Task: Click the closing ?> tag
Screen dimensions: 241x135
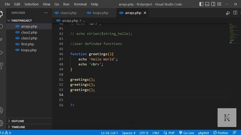Action: [72, 105]
